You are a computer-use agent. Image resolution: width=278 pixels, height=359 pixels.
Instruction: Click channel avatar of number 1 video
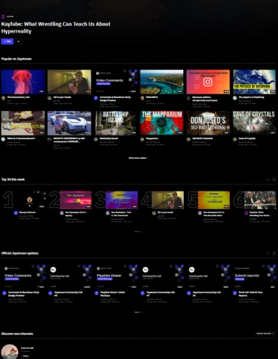tap(16, 213)
